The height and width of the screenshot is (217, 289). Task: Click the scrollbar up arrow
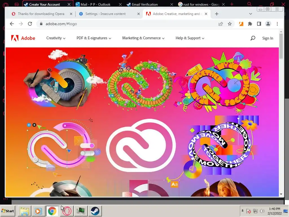281,32
